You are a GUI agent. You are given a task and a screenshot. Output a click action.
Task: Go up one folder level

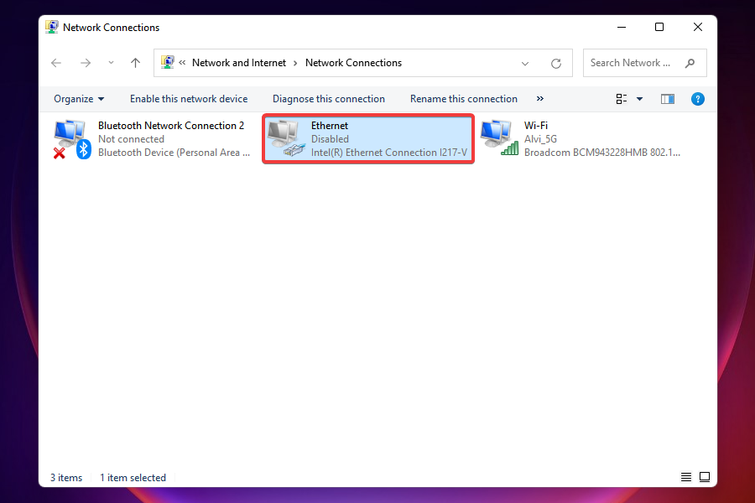point(135,63)
